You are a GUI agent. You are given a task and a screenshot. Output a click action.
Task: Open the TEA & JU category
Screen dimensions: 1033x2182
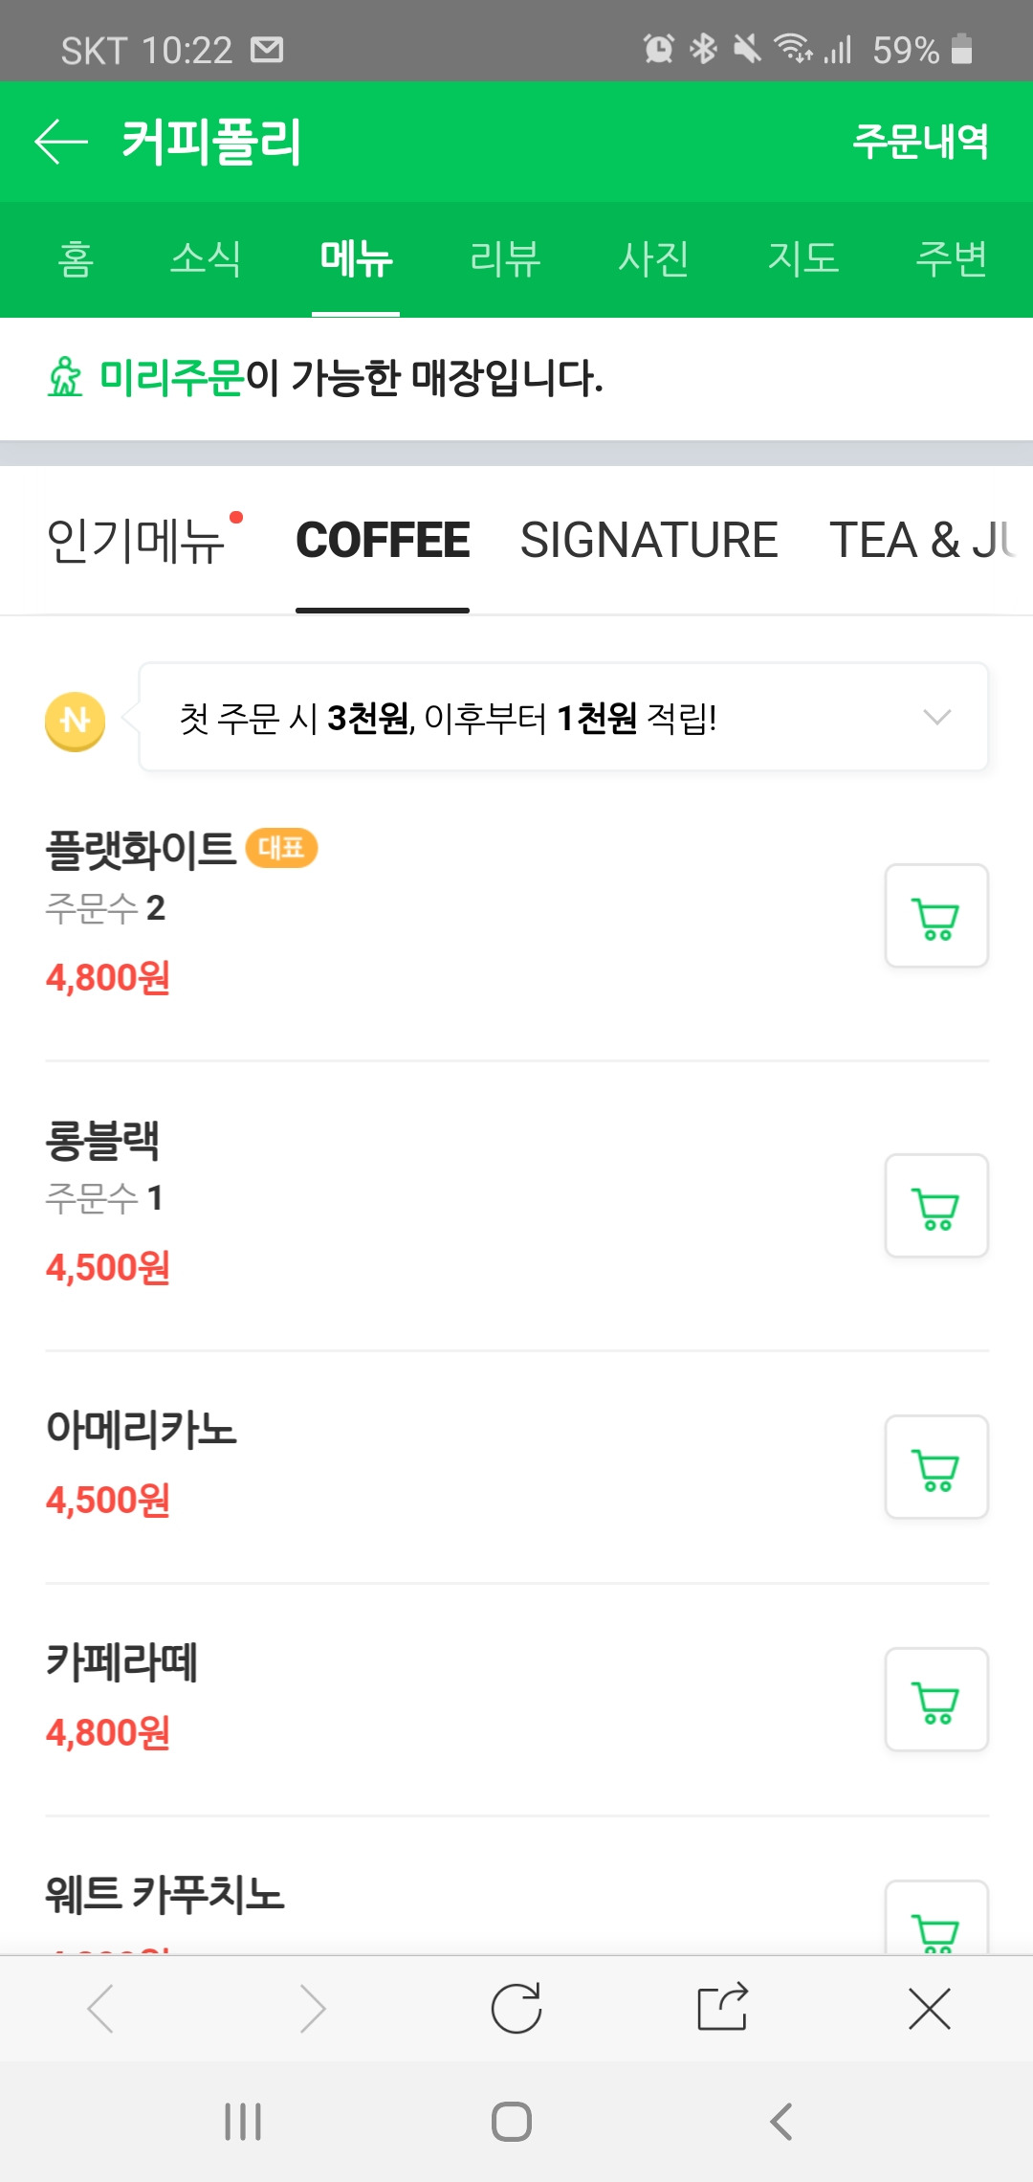(923, 540)
